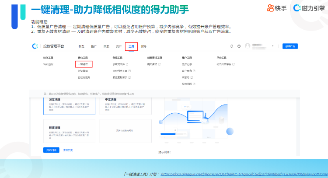Open 投放资质 menu entry
Viewport: 328px width, 178px height.
click(x=187, y=84)
